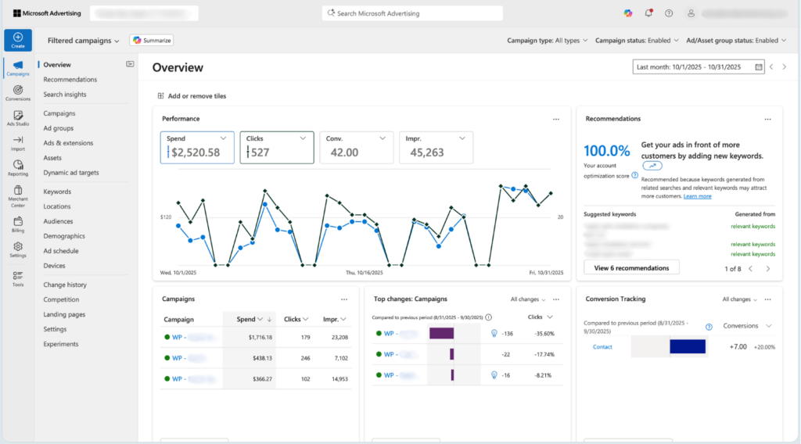The image size is (801, 444).
Task: Expand the Spend metric dropdown
Action: coord(223,138)
